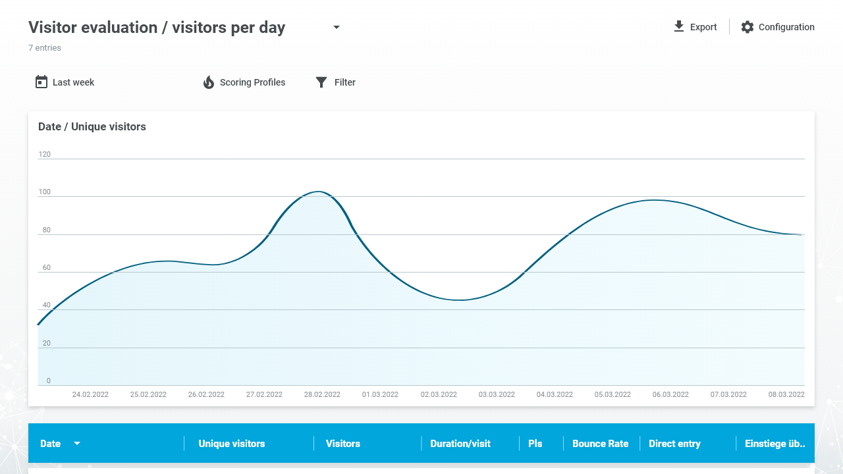Click the 05.03.2022 axis label
Image resolution: width=843 pixels, height=474 pixels.
[612, 394]
